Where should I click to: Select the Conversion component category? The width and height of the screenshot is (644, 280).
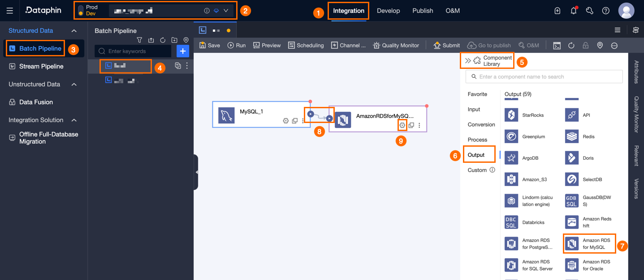[x=481, y=124]
